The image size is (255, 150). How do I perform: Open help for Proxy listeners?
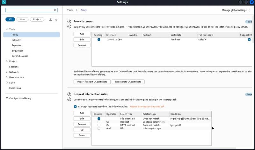(69, 21)
